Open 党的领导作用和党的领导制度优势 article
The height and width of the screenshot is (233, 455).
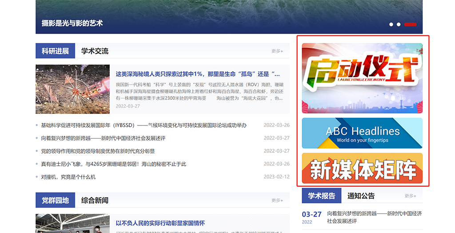[98, 151]
